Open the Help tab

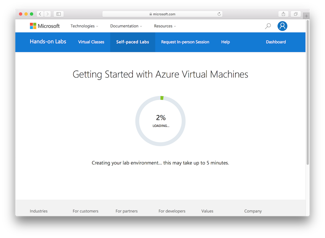(225, 42)
